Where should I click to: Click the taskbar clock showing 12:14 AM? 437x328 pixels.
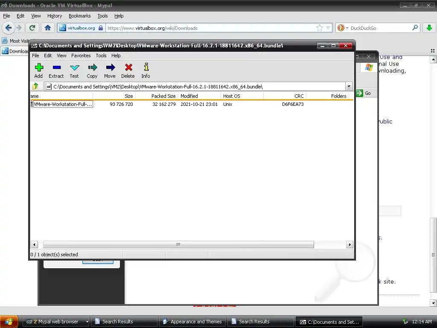coord(422,322)
